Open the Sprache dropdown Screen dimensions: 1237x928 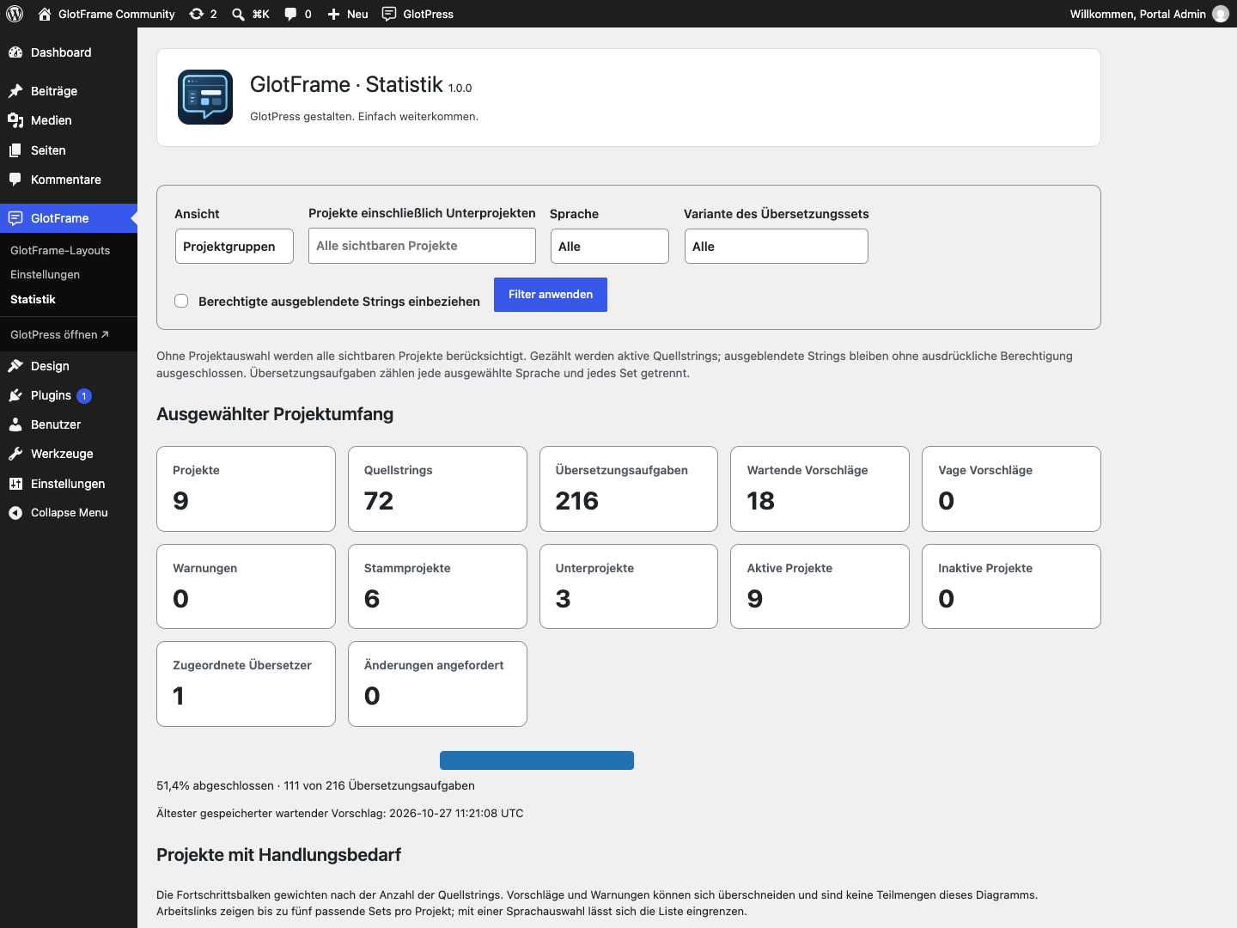pos(610,246)
